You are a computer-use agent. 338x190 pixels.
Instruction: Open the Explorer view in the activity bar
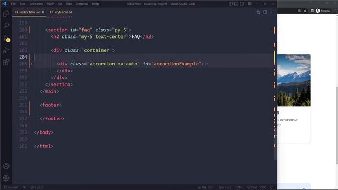coord(6,13)
